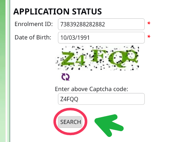Click the Z4FQQ captcha image
Image resolution: width=195 pixels, height=142 pixels.
pyautogui.click(x=97, y=58)
